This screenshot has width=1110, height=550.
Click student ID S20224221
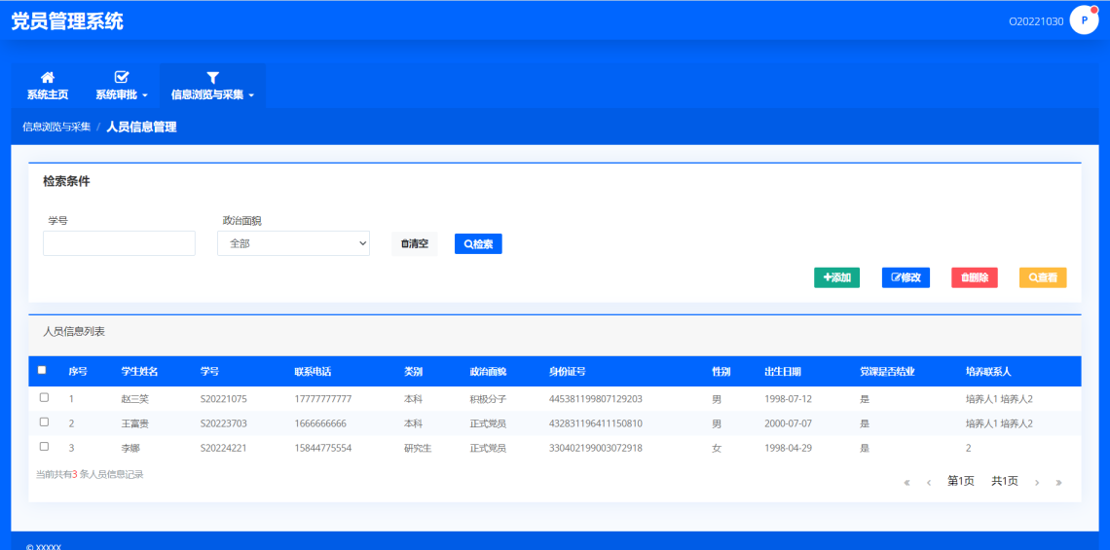click(224, 448)
